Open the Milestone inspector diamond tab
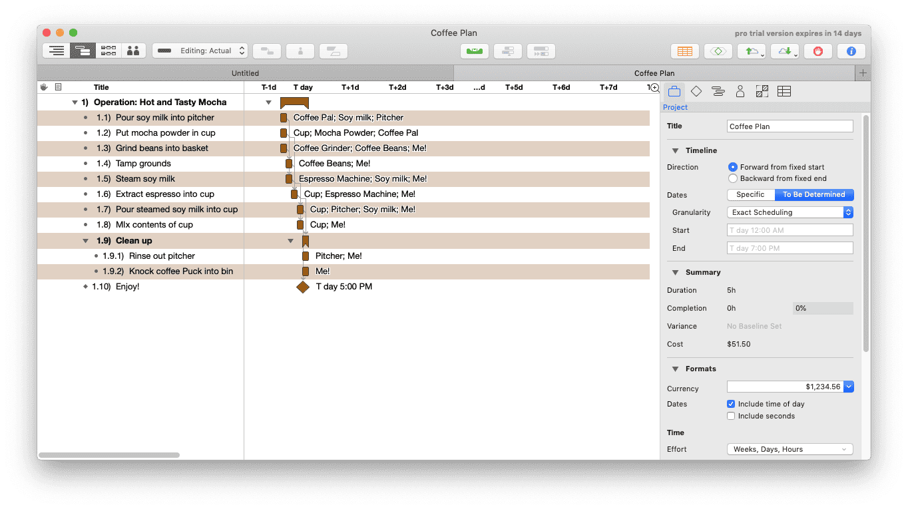This screenshot has width=908, height=509. click(696, 92)
